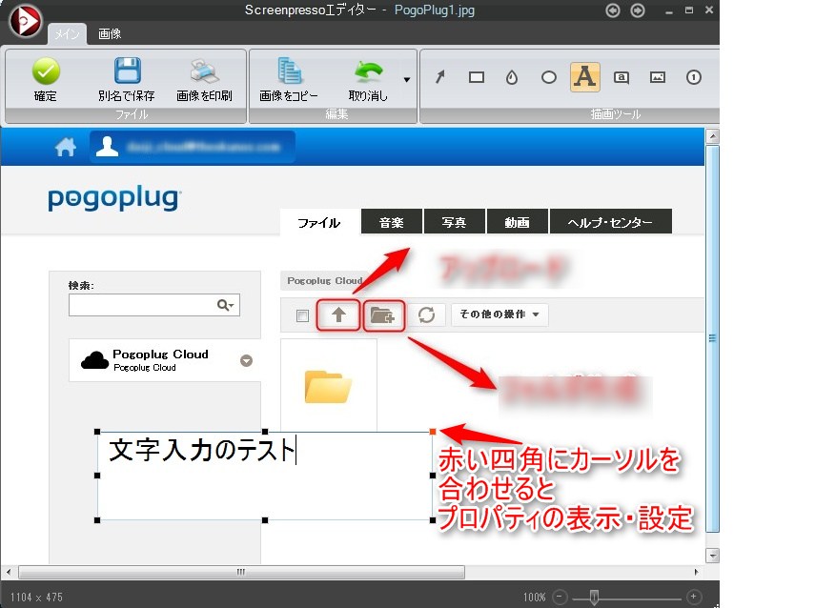Select the Blur droplet tool
Screen dimensions: 815x608
tap(512, 77)
